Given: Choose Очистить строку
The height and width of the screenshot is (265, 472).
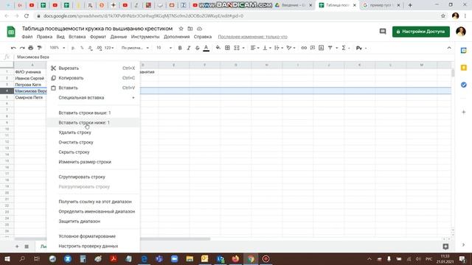Looking at the screenshot, I should (93, 142).
